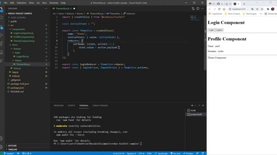
Task: Click the JavaScript language mode in status bar
Action: tap(161, 153)
